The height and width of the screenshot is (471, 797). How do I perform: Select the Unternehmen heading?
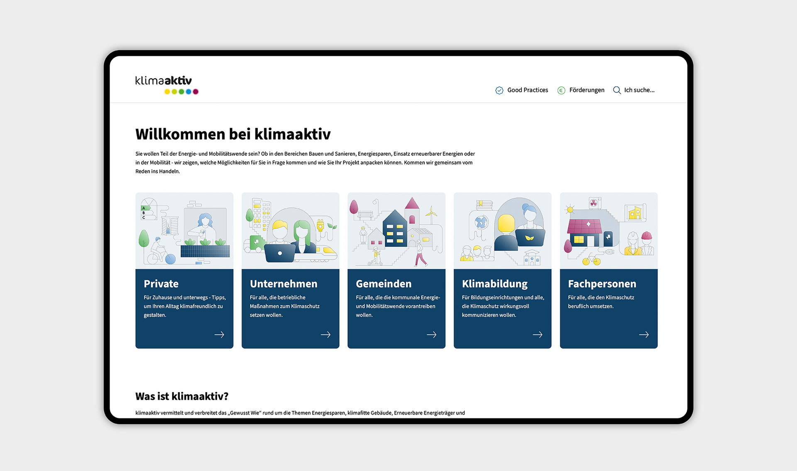point(284,284)
